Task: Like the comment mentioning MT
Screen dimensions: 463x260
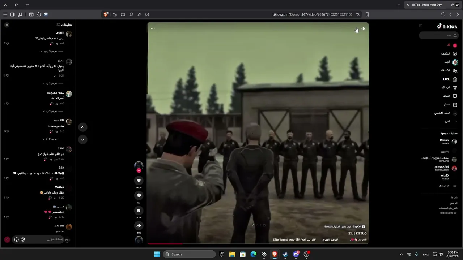Action: tap(7, 75)
